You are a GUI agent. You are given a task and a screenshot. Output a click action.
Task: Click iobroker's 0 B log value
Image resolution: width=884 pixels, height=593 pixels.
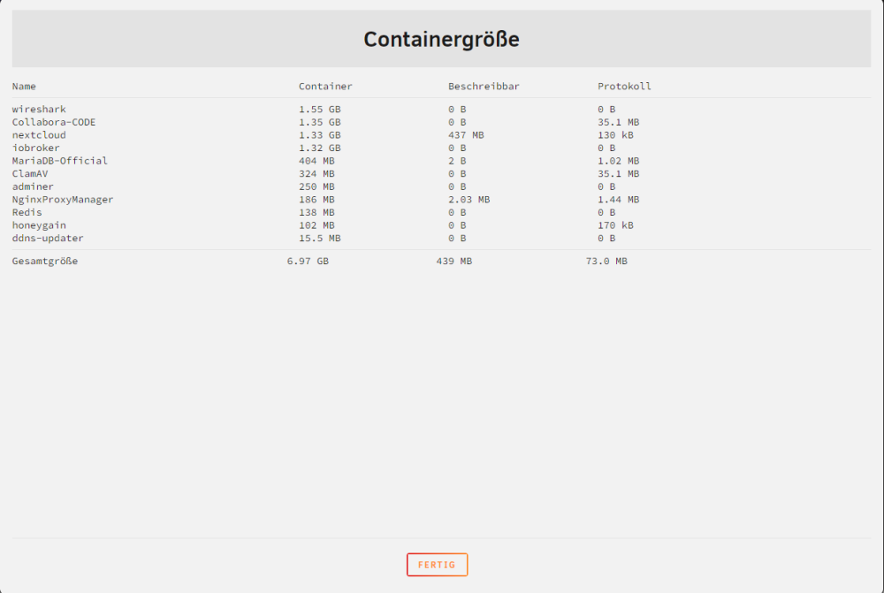pos(606,148)
